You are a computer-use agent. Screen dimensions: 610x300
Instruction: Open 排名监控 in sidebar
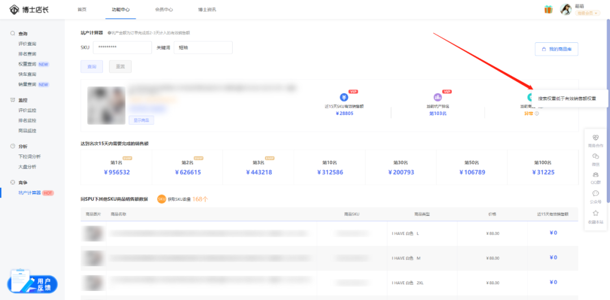coord(27,121)
